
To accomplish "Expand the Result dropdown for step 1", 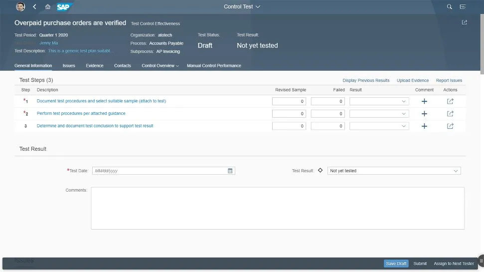I will [x=403, y=101].
